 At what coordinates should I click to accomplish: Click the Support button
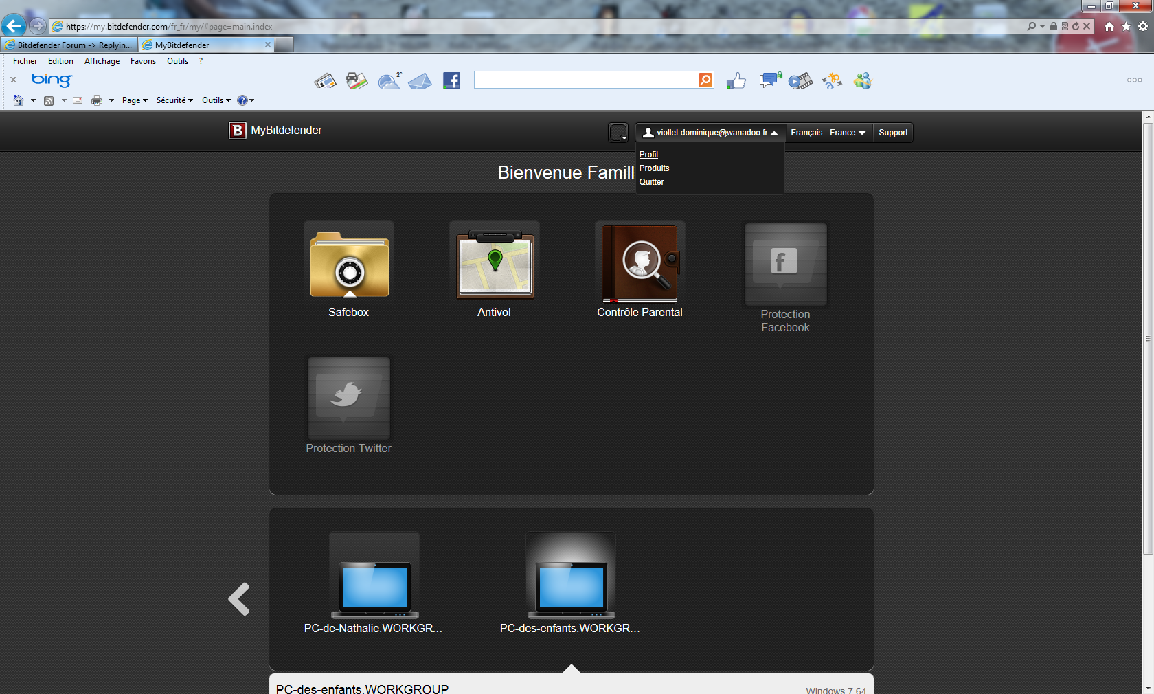click(x=893, y=133)
